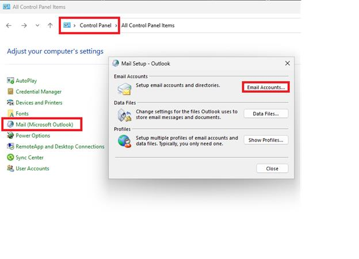Click Show Profiles... button

266,140
